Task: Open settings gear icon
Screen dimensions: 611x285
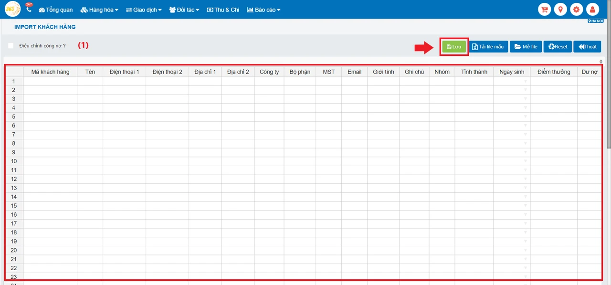Action: tap(576, 10)
